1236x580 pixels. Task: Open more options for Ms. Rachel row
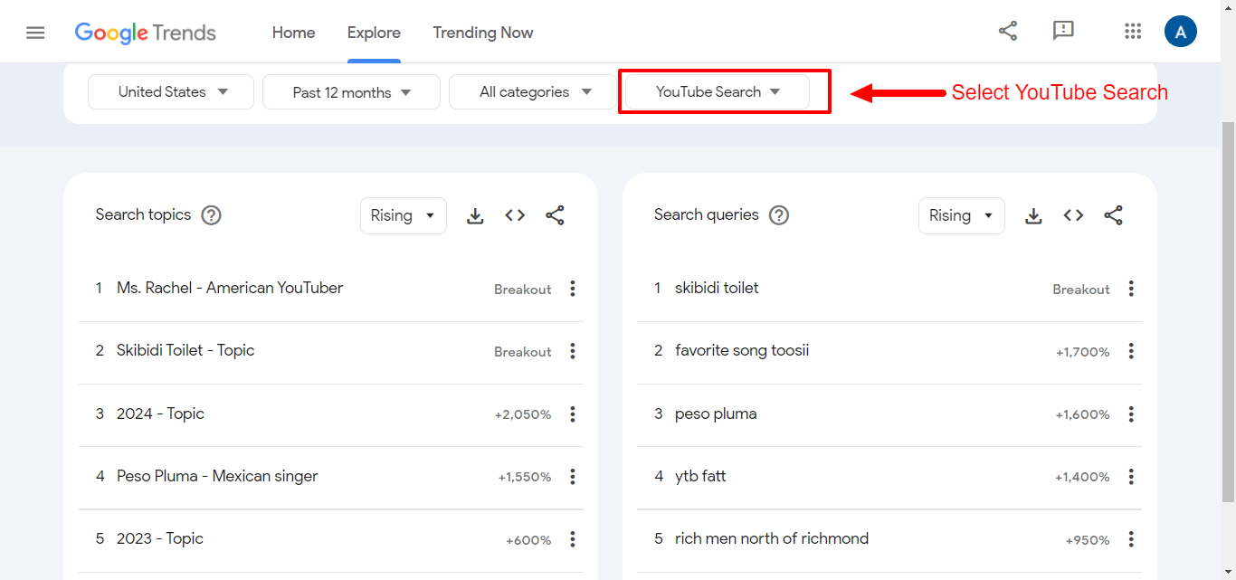point(572,289)
